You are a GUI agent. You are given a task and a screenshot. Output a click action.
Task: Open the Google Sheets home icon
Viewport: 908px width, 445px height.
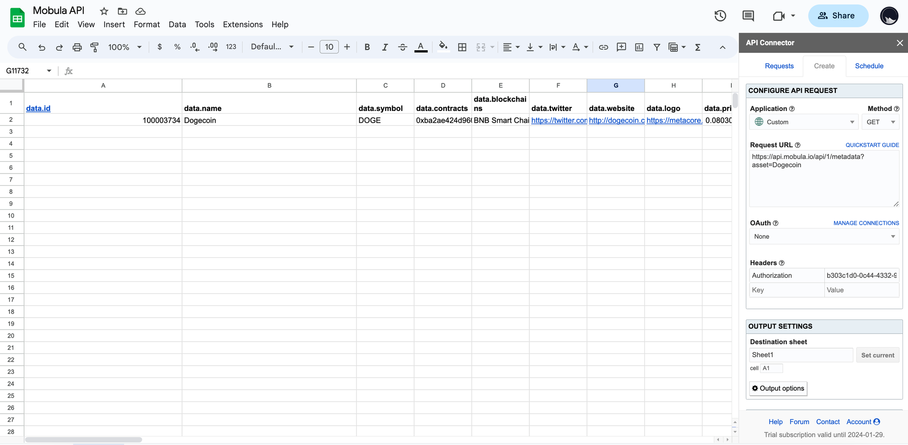pyautogui.click(x=17, y=18)
